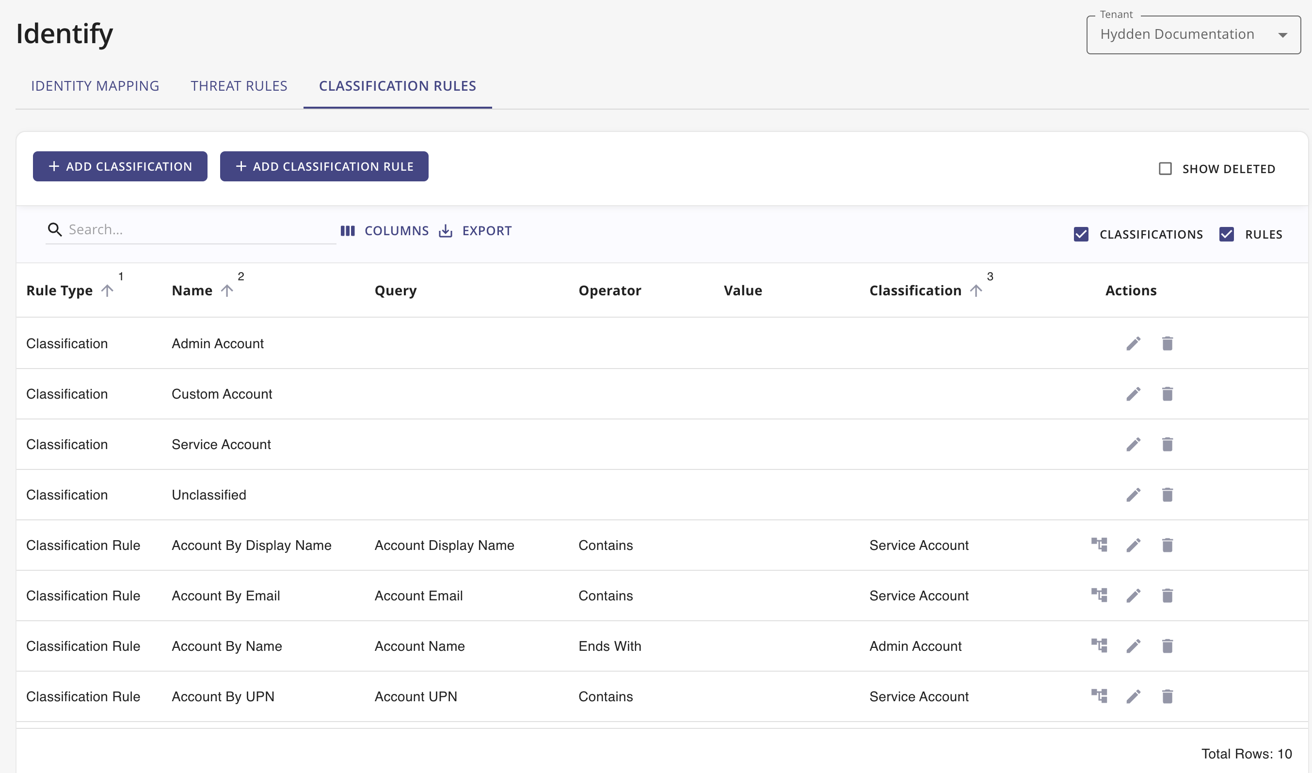Edit the Account By UPN rule

1134,696
